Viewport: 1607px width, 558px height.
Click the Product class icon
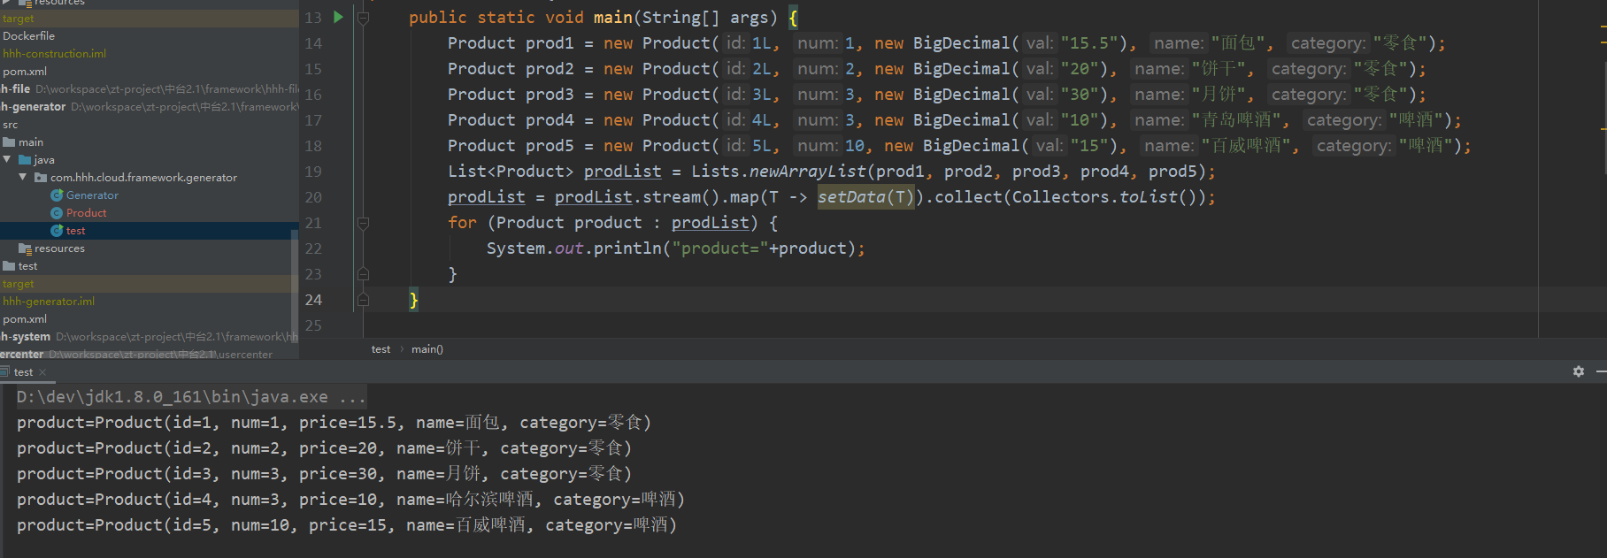(x=57, y=213)
